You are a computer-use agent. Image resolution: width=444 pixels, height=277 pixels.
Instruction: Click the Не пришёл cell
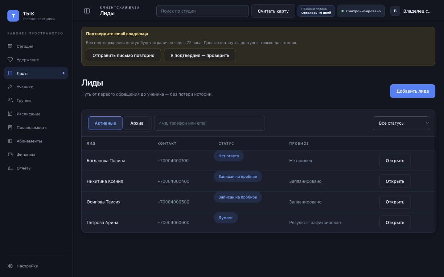(301, 161)
